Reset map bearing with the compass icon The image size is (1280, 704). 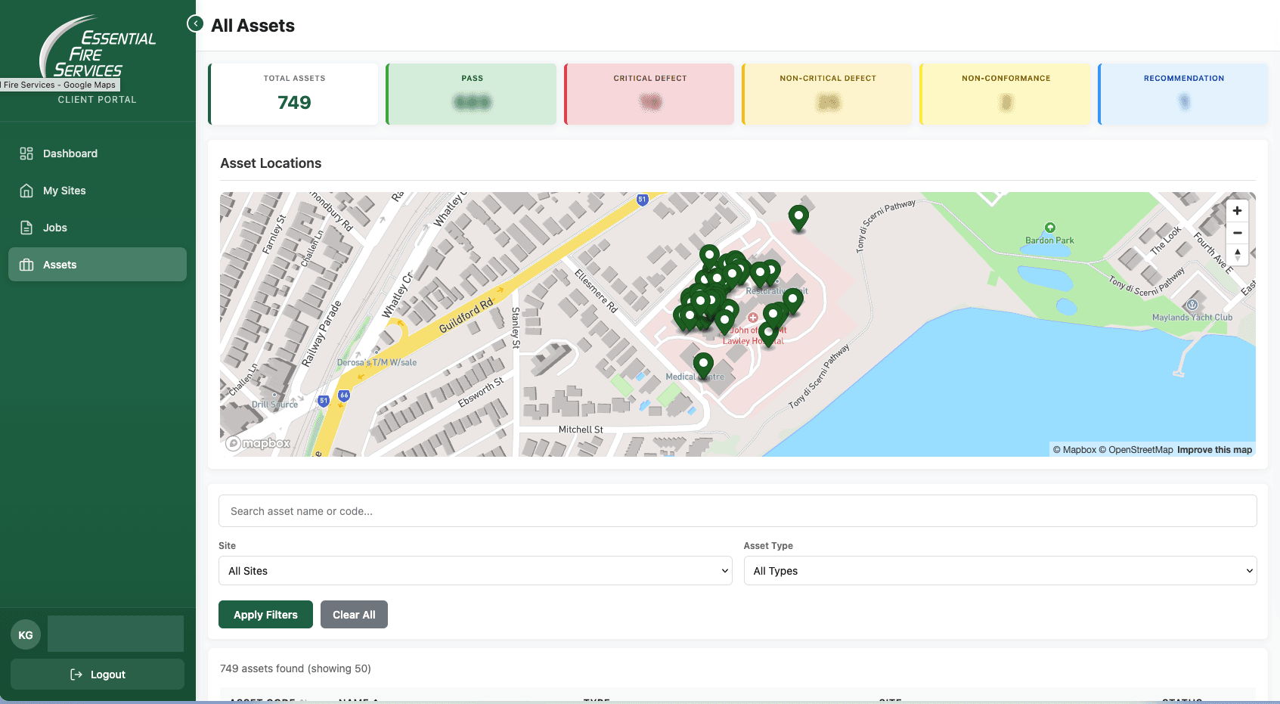(x=1238, y=256)
